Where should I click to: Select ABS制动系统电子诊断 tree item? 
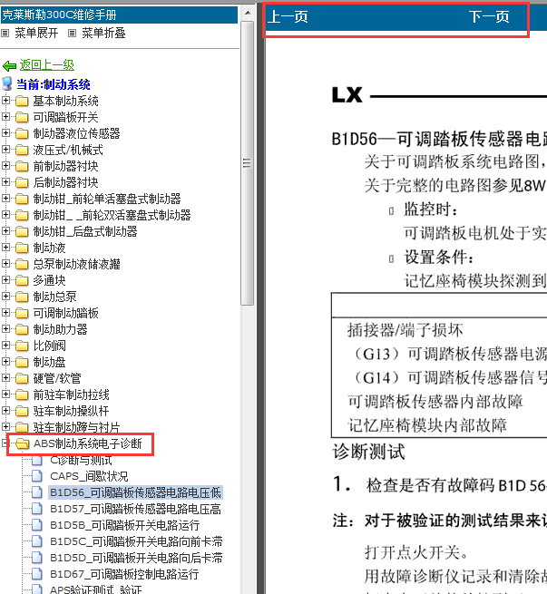(87, 443)
